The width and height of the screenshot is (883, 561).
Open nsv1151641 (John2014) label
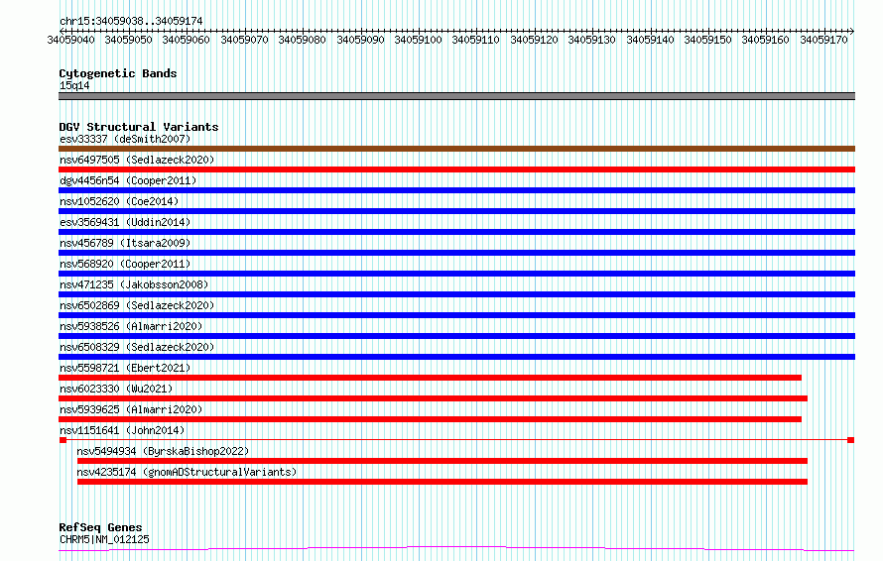click(122, 430)
